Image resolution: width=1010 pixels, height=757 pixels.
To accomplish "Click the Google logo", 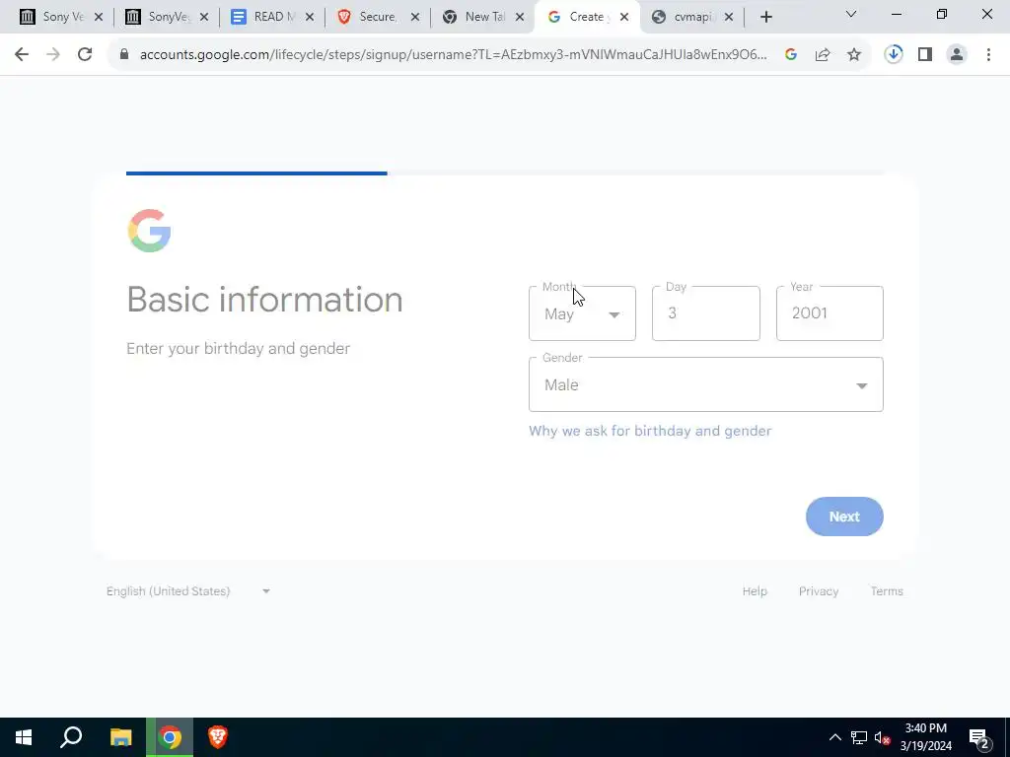I will click(150, 231).
